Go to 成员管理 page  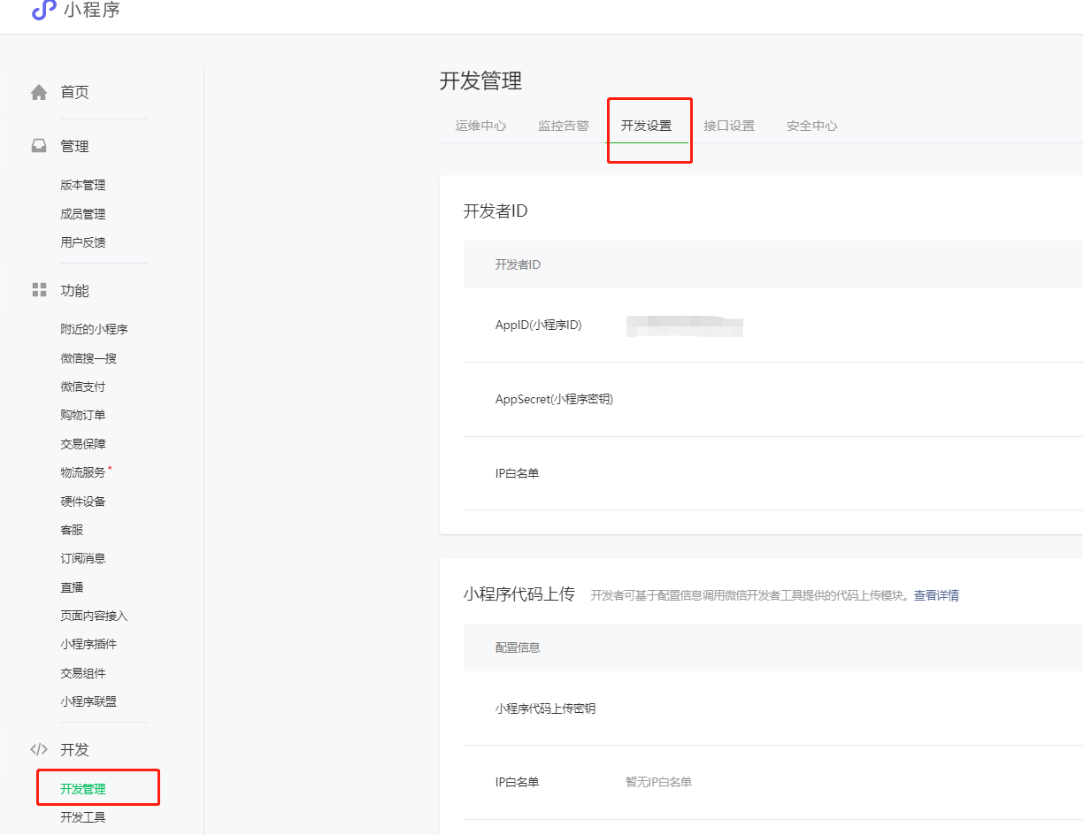pyautogui.click(x=83, y=214)
